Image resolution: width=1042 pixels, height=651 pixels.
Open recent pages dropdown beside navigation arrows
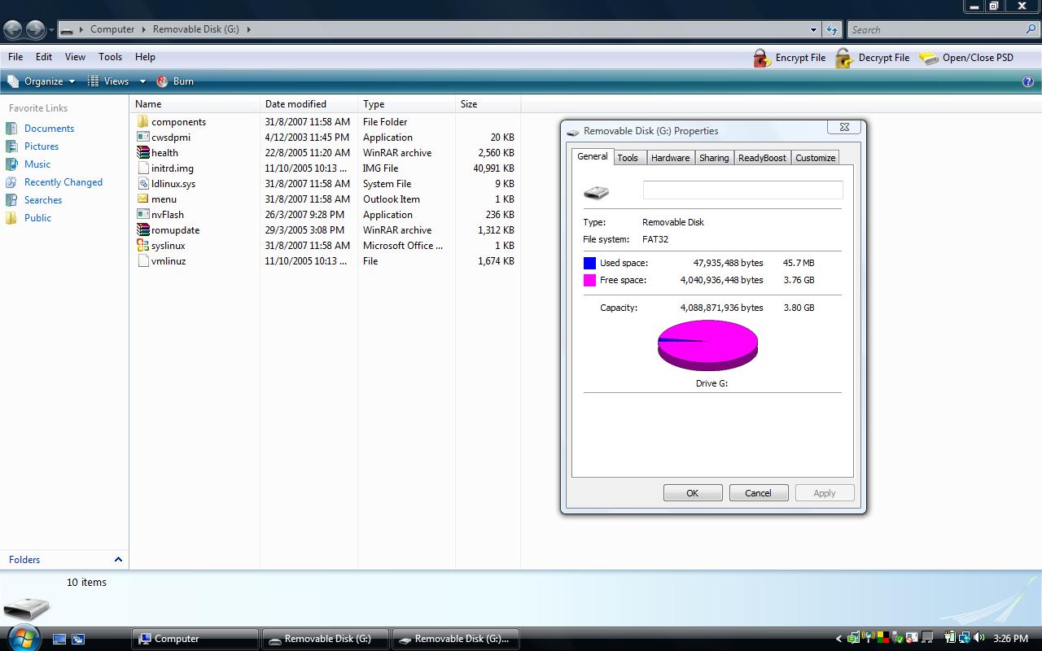[x=52, y=30]
